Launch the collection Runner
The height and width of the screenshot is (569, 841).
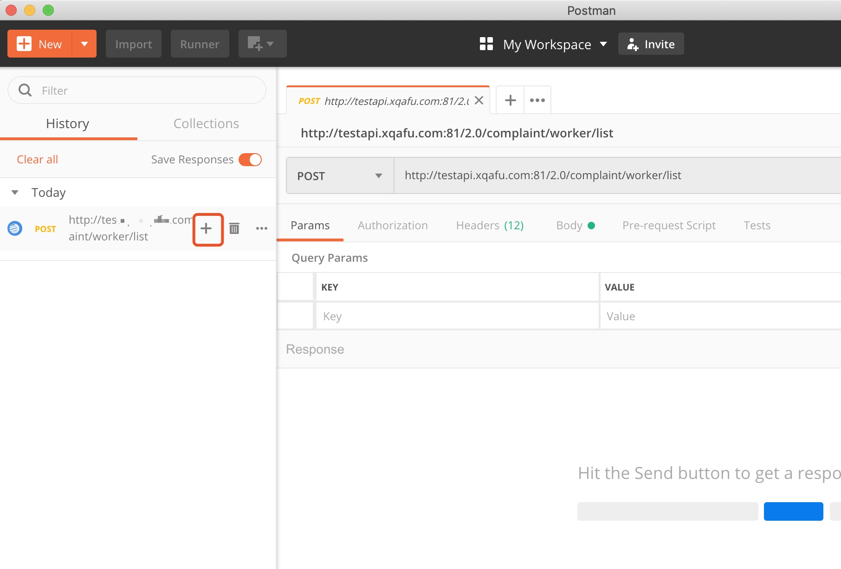click(x=200, y=44)
